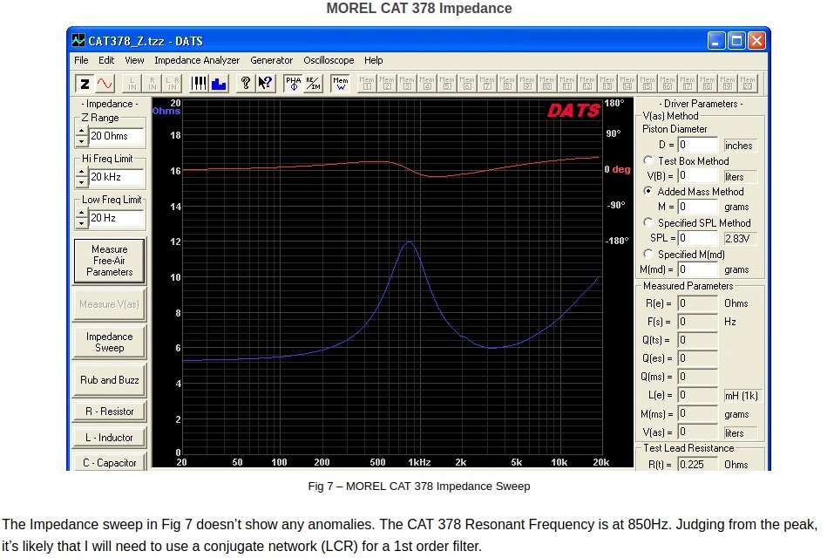
Task: Open the File menu
Action: point(81,60)
